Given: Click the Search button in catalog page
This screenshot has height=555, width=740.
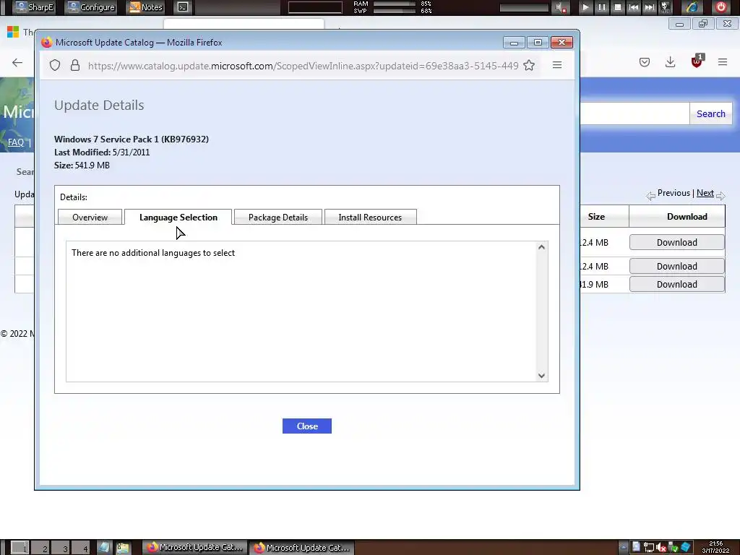Looking at the screenshot, I should point(711,113).
